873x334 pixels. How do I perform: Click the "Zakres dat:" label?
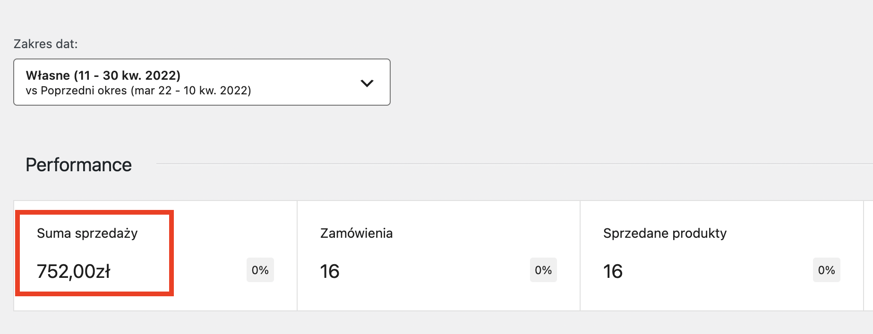pyautogui.click(x=46, y=44)
